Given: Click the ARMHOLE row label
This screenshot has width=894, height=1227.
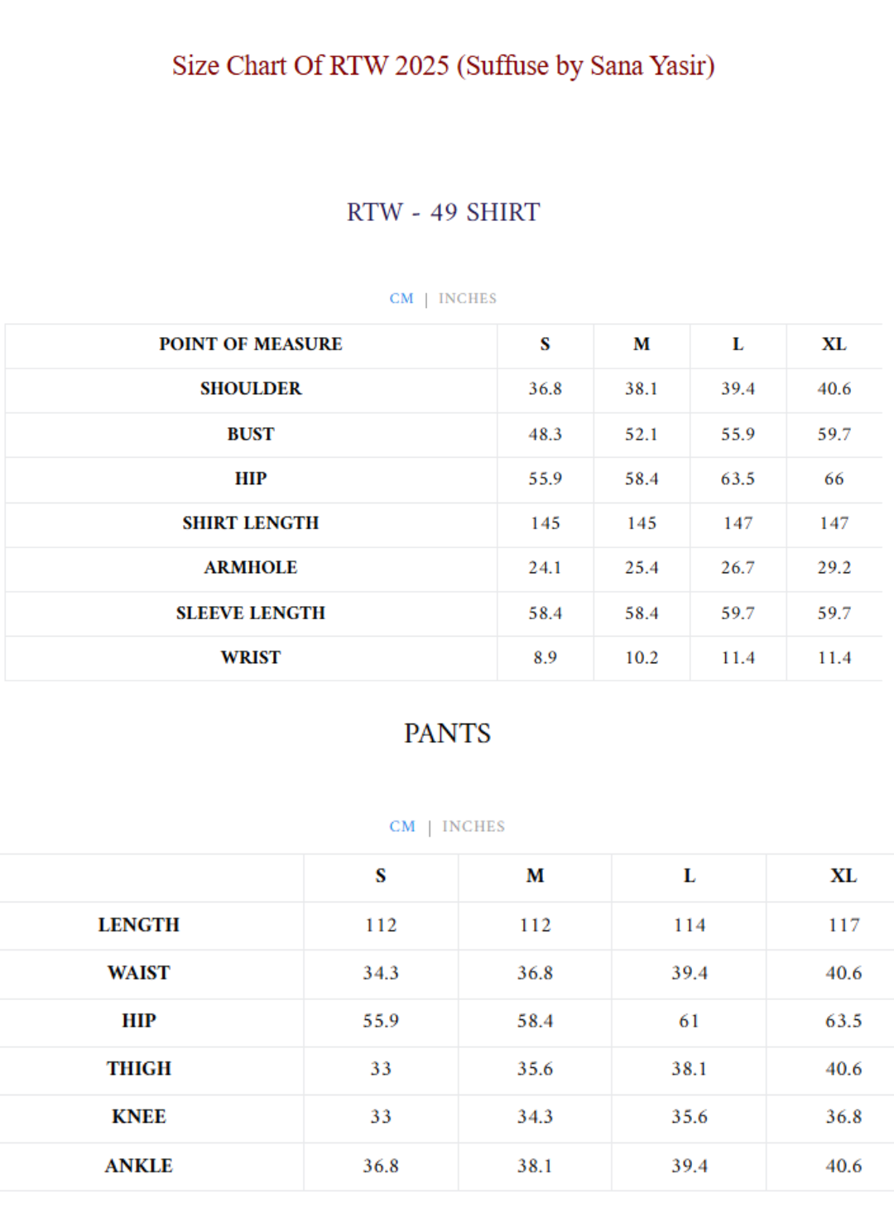Looking at the screenshot, I should (x=251, y=568).
